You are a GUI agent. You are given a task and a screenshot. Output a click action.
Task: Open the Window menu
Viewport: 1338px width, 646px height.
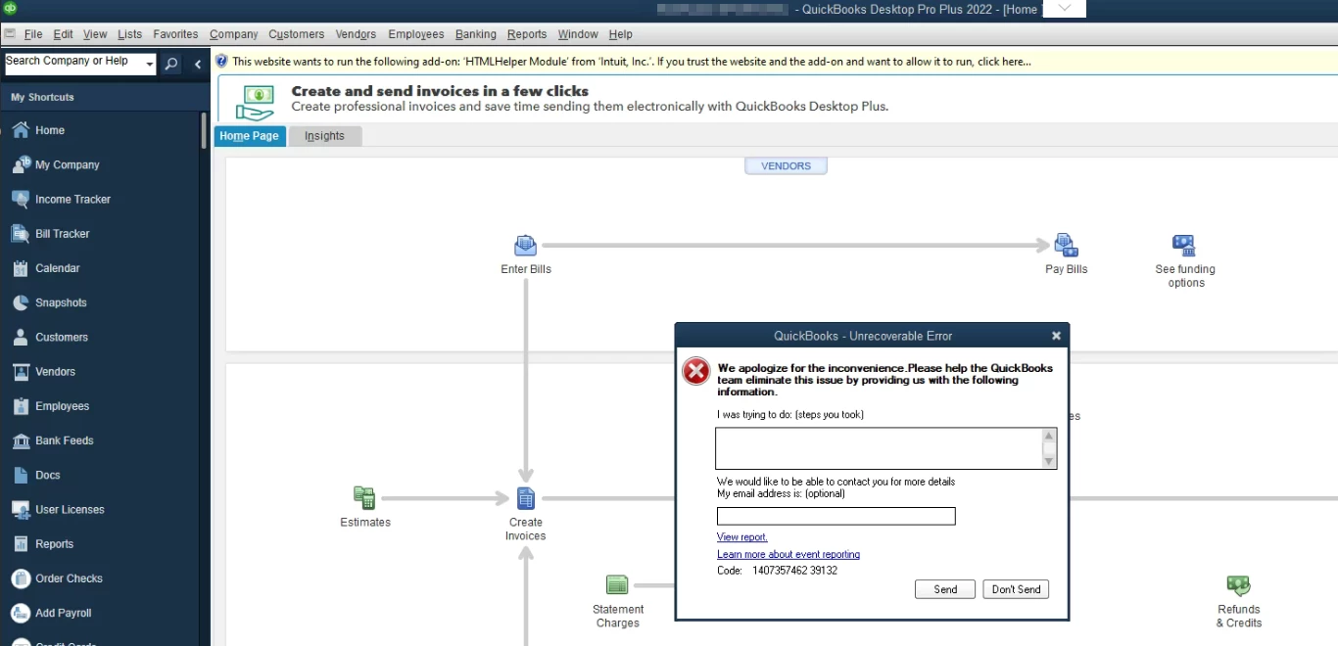(578, 34)
